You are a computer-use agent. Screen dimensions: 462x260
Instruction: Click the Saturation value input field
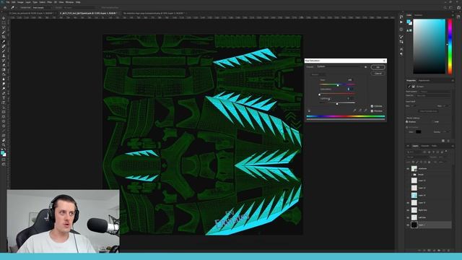tap(350, 89)
